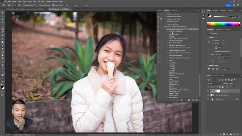242x136 pixels.
Task: Open ruler units Pixels dropdown
Action: tap(226, 69)
